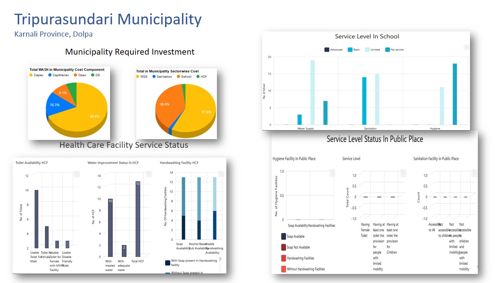Image resolution: width=503 pixels, height=283 pixels.
Task: Click the Service Level Status In Public Place heading
Action: click(375, 139)
